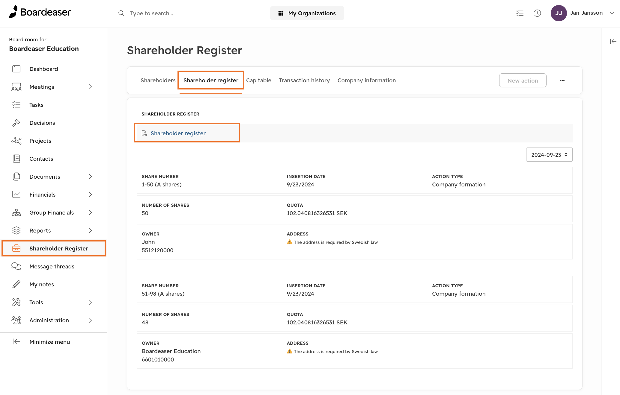Click the My Organizations grid icon
The image size is (620, 395).
coord(281,13)
